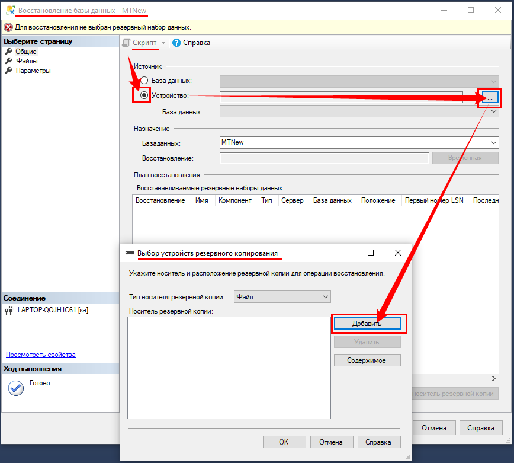The height and width of the screenshot is (463, 514).
Task: Click the server connection icon
Action: (x=9, y=310)
